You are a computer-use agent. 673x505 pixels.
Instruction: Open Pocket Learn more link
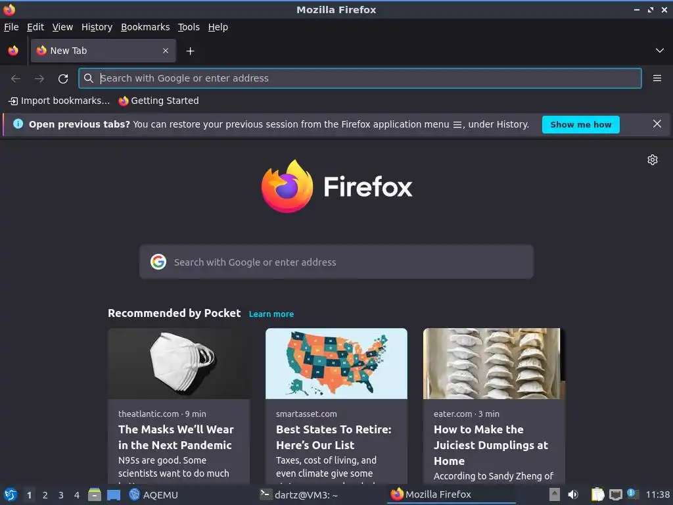click(271, 314)
